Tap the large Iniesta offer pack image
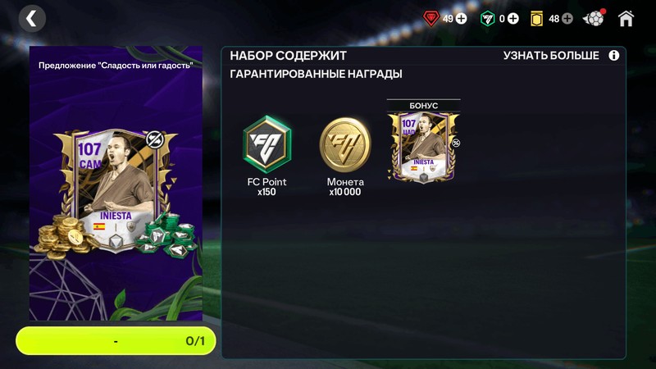The image size is (656, 369). click(116, 183)
